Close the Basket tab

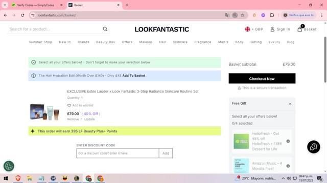118,5
